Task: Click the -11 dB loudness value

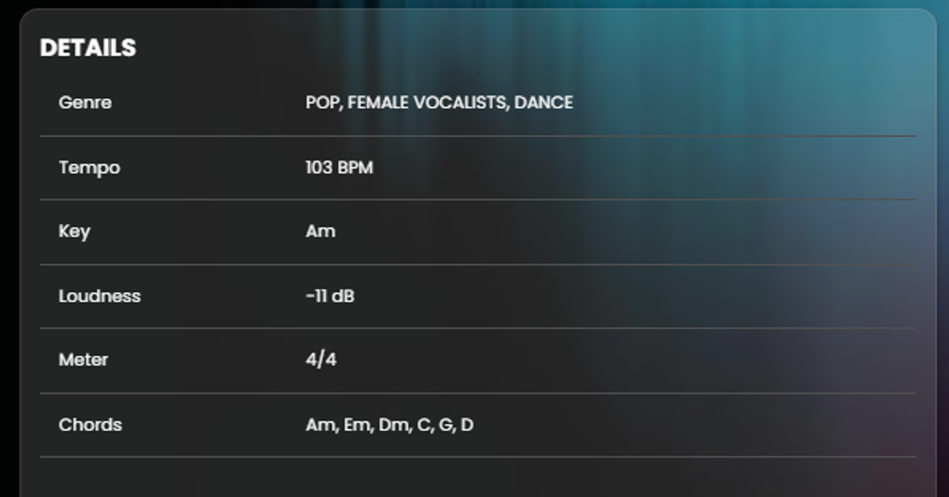Action: [330, 296]
